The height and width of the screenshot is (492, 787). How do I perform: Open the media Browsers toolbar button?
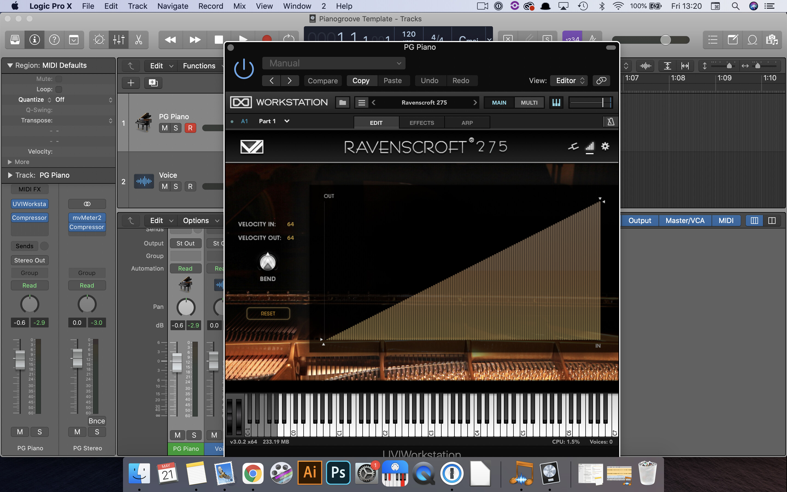tap(772, 40)
